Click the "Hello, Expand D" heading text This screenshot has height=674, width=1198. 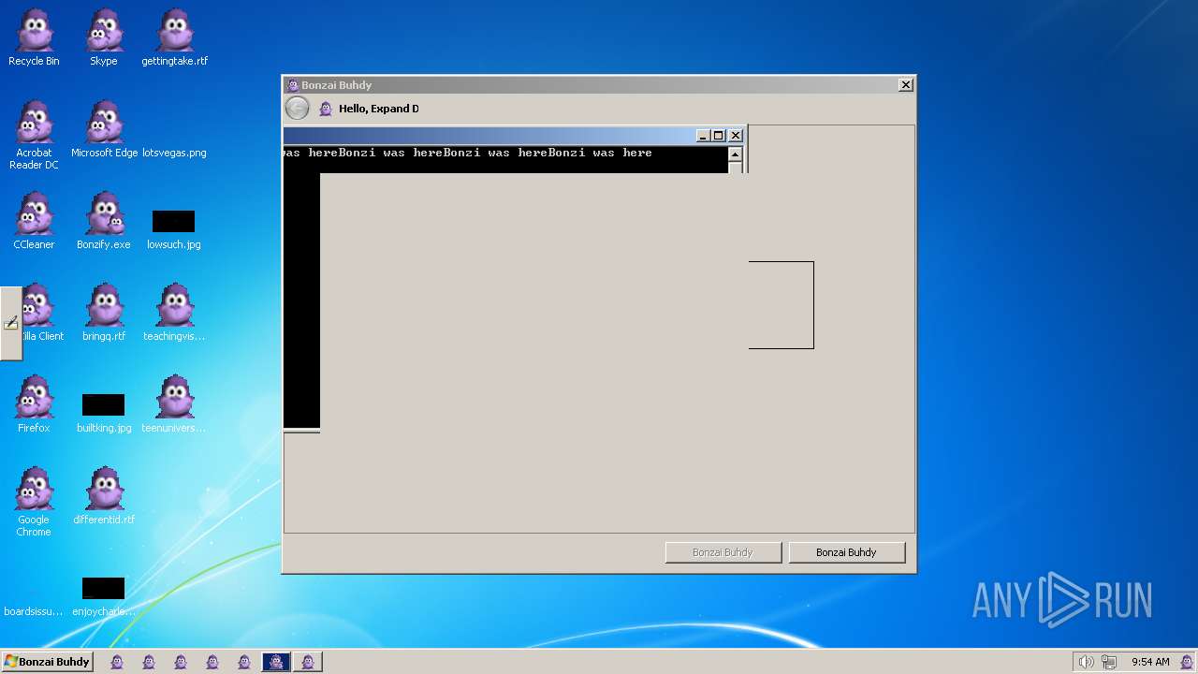tap(379, 109)
